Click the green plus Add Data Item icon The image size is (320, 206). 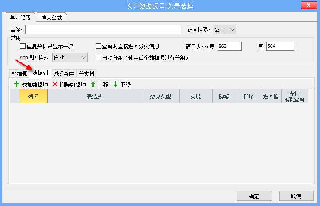tap(16, 84)
